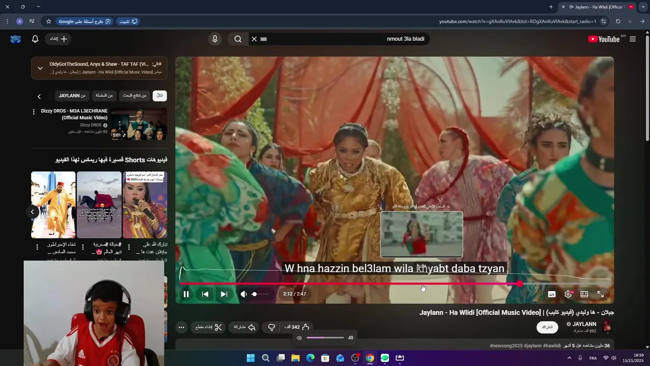Reload the page
650x366 pixels.
click(618, 21)
